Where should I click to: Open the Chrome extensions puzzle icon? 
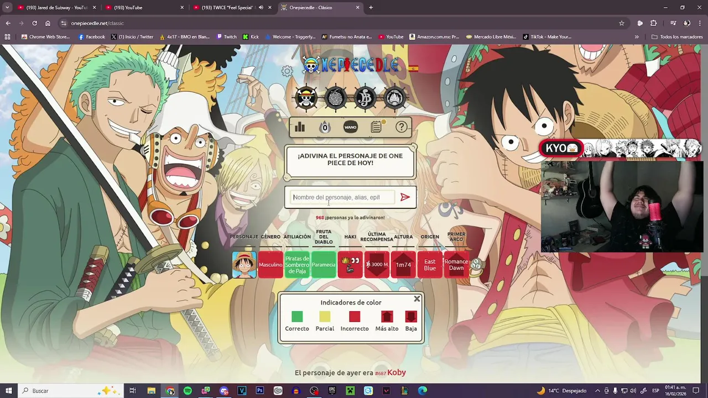653,23
